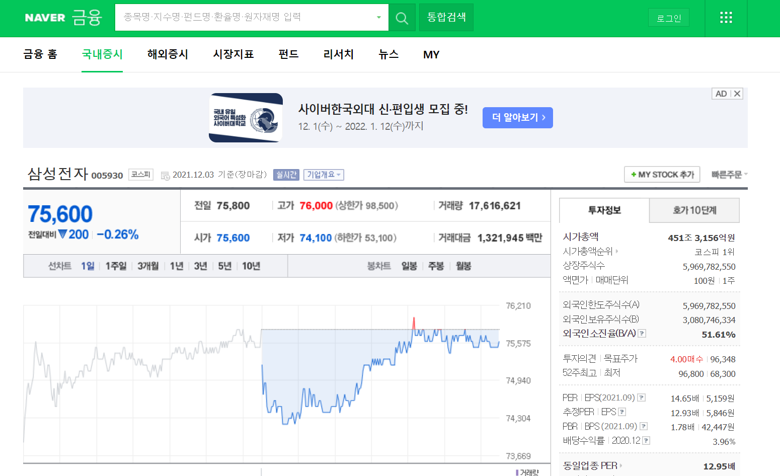
Task: Click the university ad thumbnail image
Action: [246, 118]
